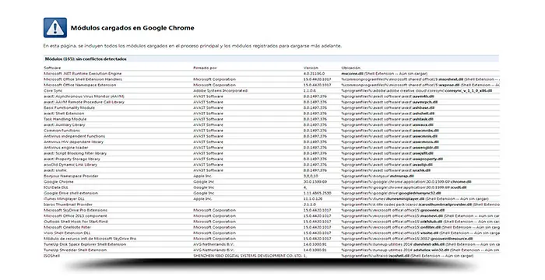
Task: Click version '4.0.31106.0' of .NET Runtime
Action: click(314, 74)
